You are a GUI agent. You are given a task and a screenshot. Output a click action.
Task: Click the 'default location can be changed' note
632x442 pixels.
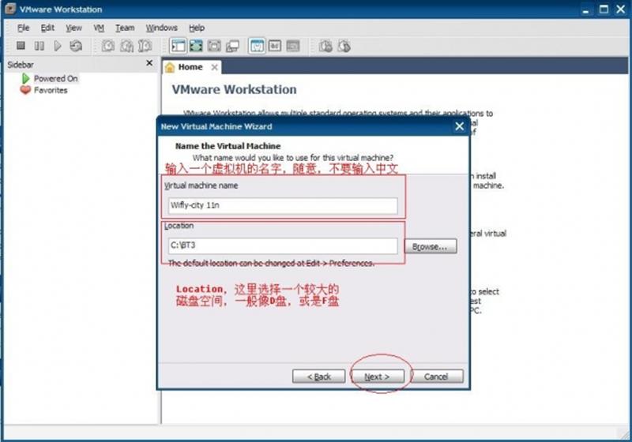pos(271,264)
